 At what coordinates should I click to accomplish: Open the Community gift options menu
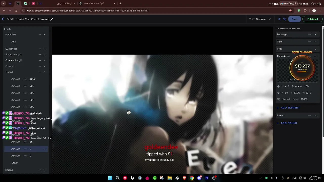[x=39, y=60]
